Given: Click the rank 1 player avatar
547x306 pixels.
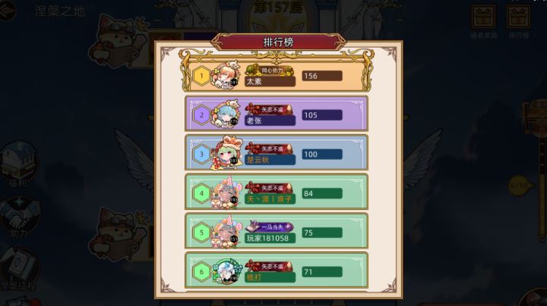Looking at the screenshot, I should pos(226,75).
